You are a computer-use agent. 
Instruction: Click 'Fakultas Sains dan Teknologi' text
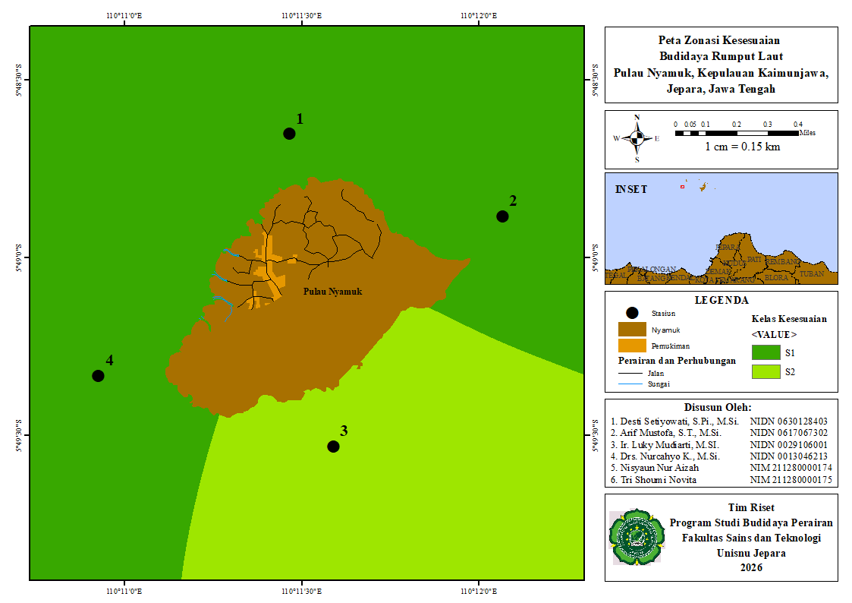point(752,538)
